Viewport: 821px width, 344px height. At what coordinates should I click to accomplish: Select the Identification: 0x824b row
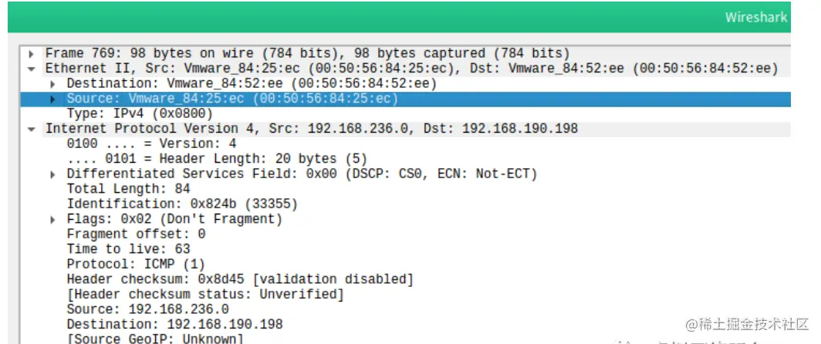[182, 204]
